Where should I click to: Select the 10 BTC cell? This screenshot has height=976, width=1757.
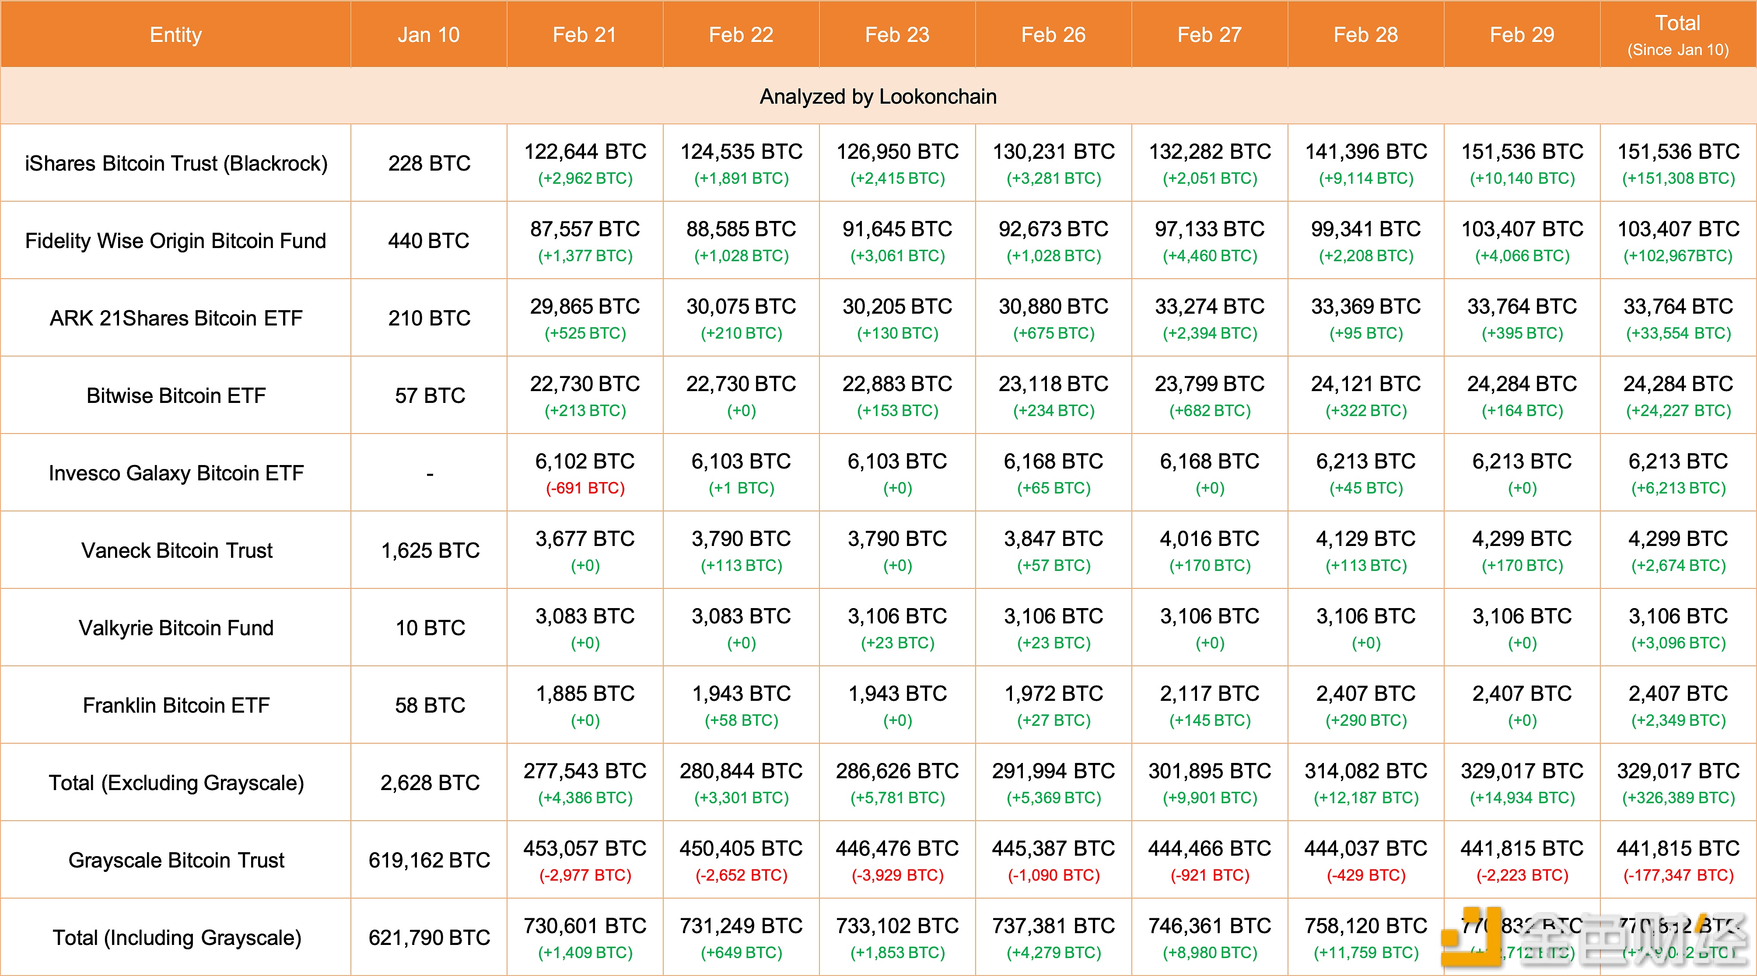tap(430, 627)
